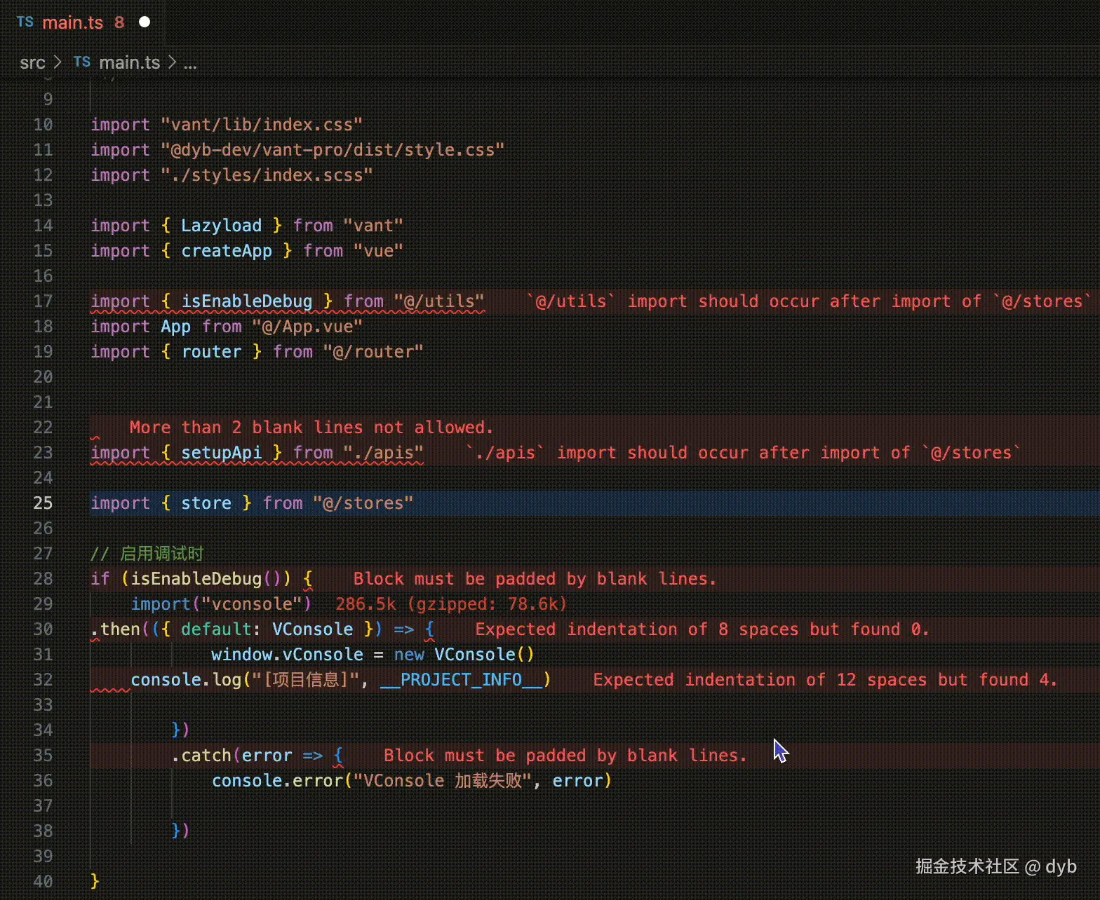1100x900 pixels.
Task: Click the "@/utils" import error message
Action: click(x=809, y=301)
